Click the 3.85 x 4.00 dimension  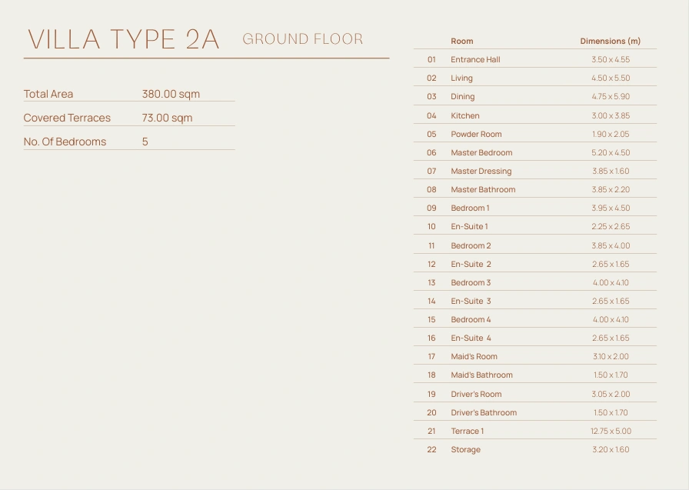tap(611, 245)
